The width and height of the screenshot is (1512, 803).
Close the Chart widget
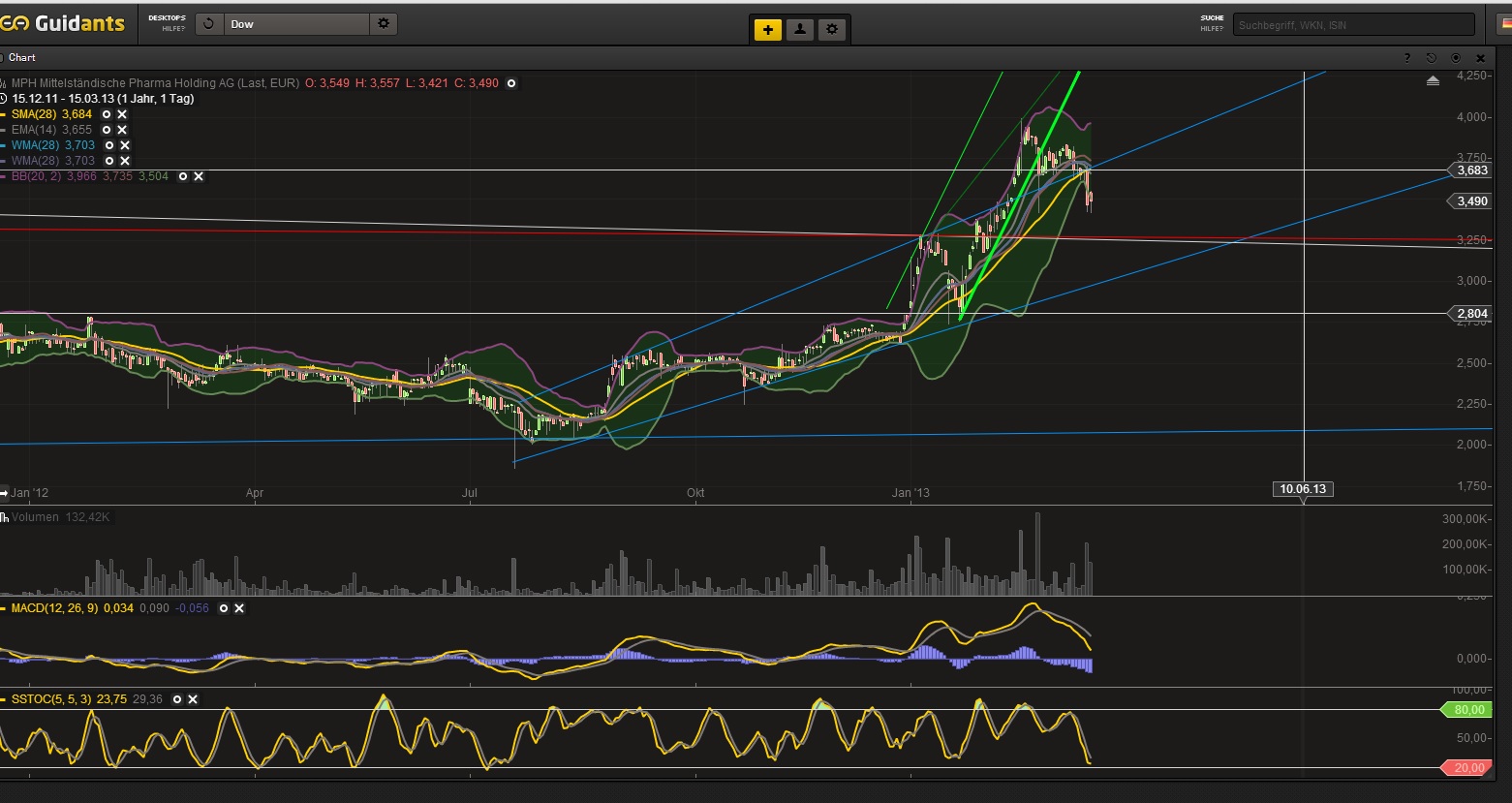1481,58
